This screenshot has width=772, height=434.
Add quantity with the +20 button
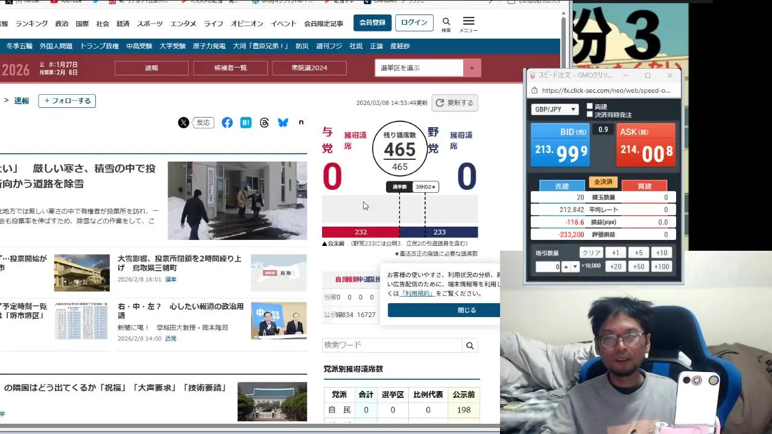[615, 266]
